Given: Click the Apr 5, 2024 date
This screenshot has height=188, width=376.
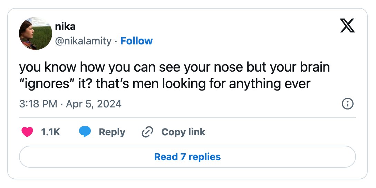Looking at the screenshot, I should tap(94, 104).
